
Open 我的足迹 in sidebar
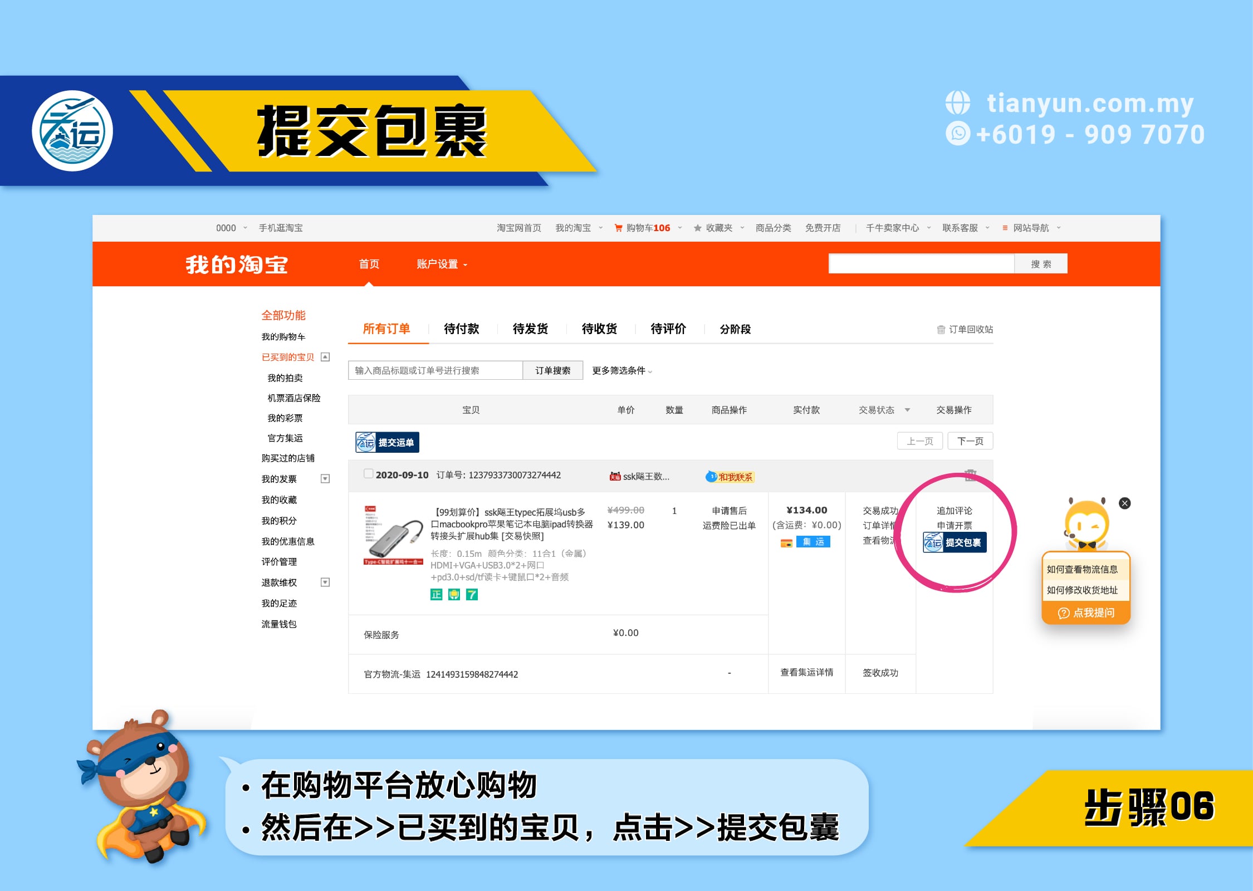click(x=279, y=603)
